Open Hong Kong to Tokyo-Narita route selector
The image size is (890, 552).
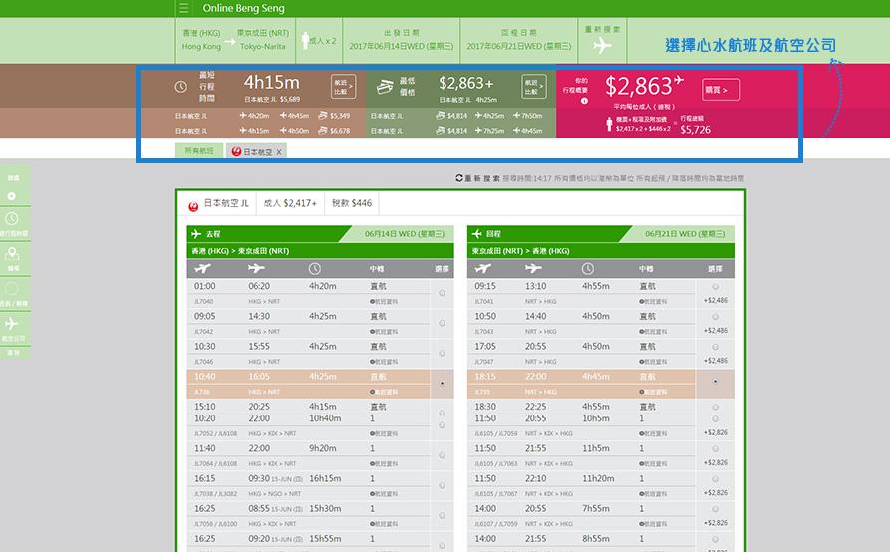tap(235, 40)
